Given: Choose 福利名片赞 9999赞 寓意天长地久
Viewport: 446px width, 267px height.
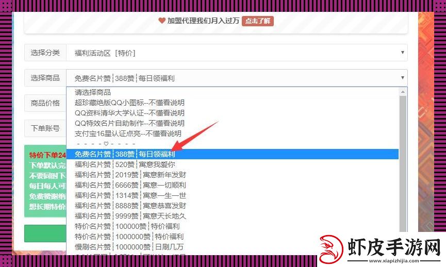Looking at the screenshot, I should [x=233, y=216].
